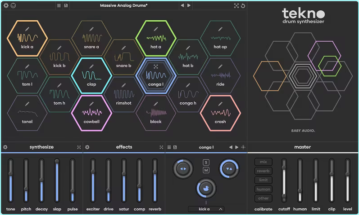Click the pulse slider in synthesize

[73, 180]
